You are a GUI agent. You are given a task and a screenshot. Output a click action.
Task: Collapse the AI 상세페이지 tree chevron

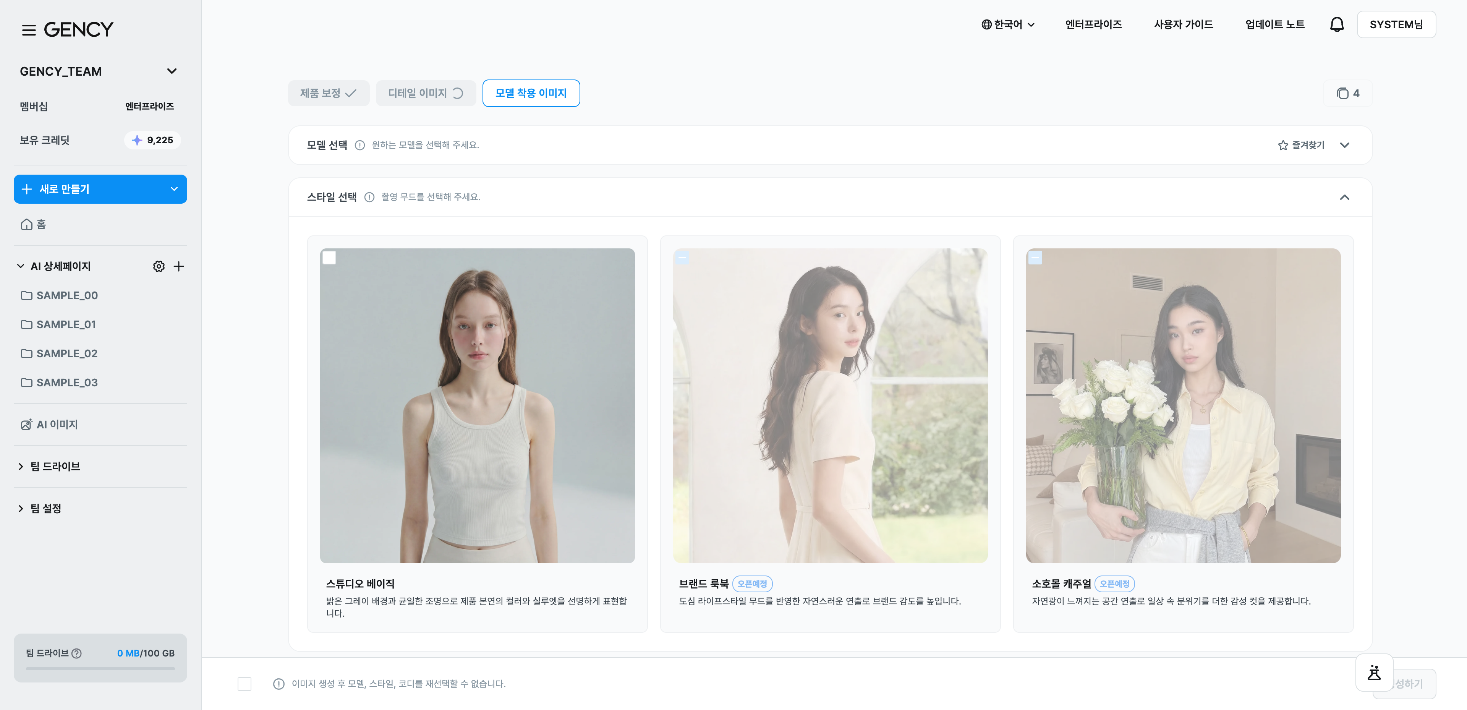[21, 266]
